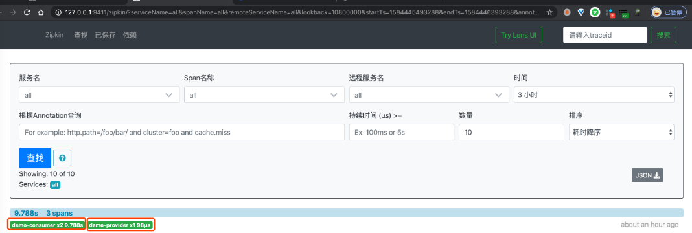Go to browser home page icon
Viewport: 692px width, 233px height.
pyautogui.click(x=41, y=13)
